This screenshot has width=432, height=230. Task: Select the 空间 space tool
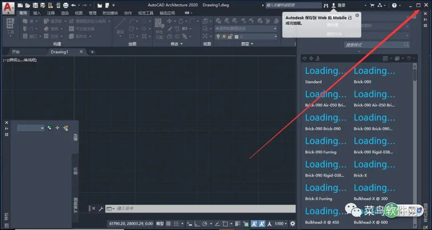(x=53, y=36)
